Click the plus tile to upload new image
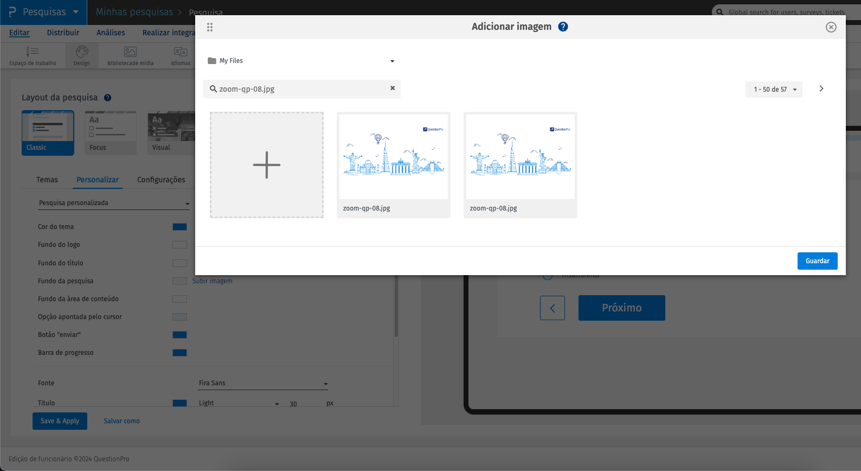This screenshot has height=471, width=861. tap(267, 165)
